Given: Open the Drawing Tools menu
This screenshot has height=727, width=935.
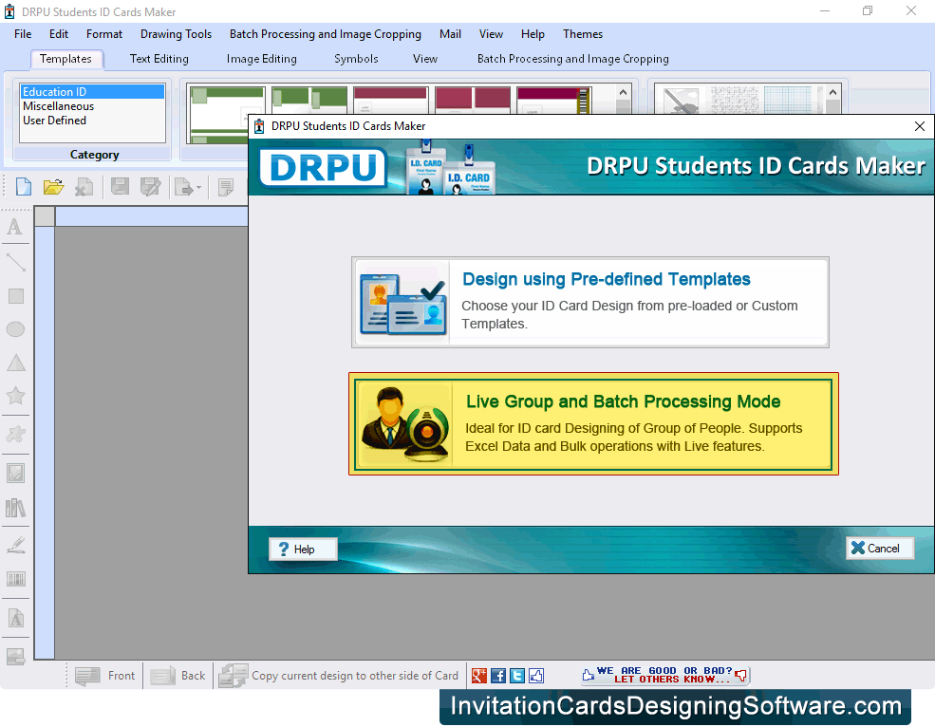Looking at the screenshot, I should [176, 34].
